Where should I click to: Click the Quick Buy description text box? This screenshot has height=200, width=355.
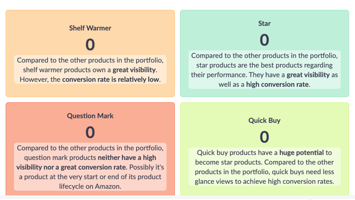click(x=264, y=167)
